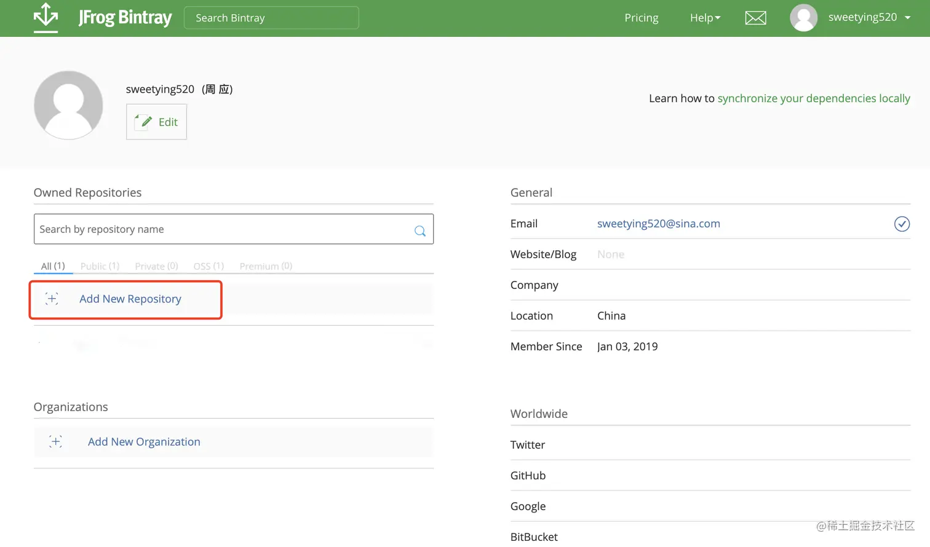Click the Search by repository name field
930x547 pixels.
click(234, 229)
